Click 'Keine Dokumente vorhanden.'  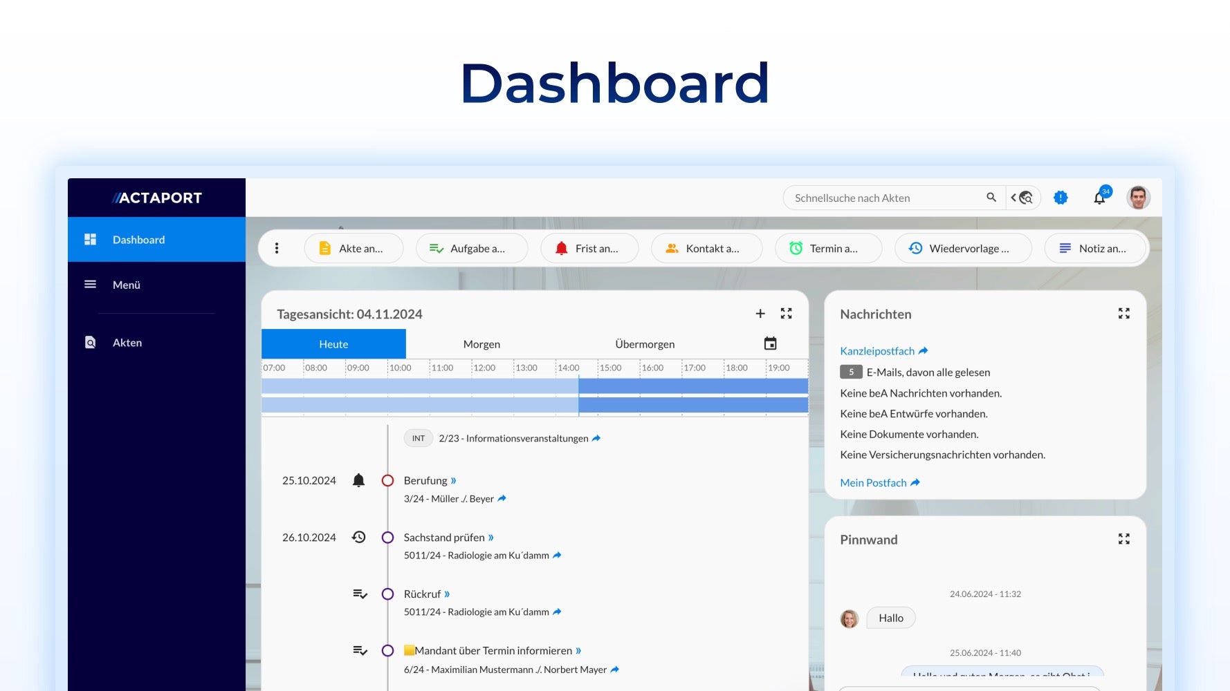909,434
